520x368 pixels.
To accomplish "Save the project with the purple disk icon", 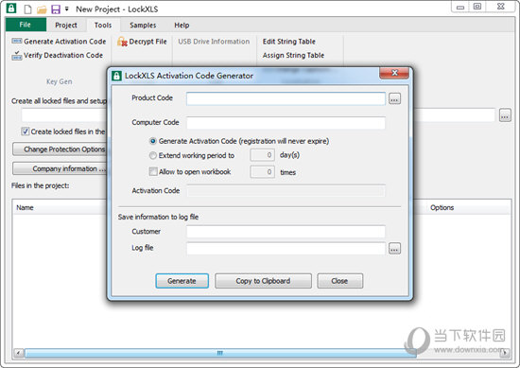I will click(x=56, y=9).
